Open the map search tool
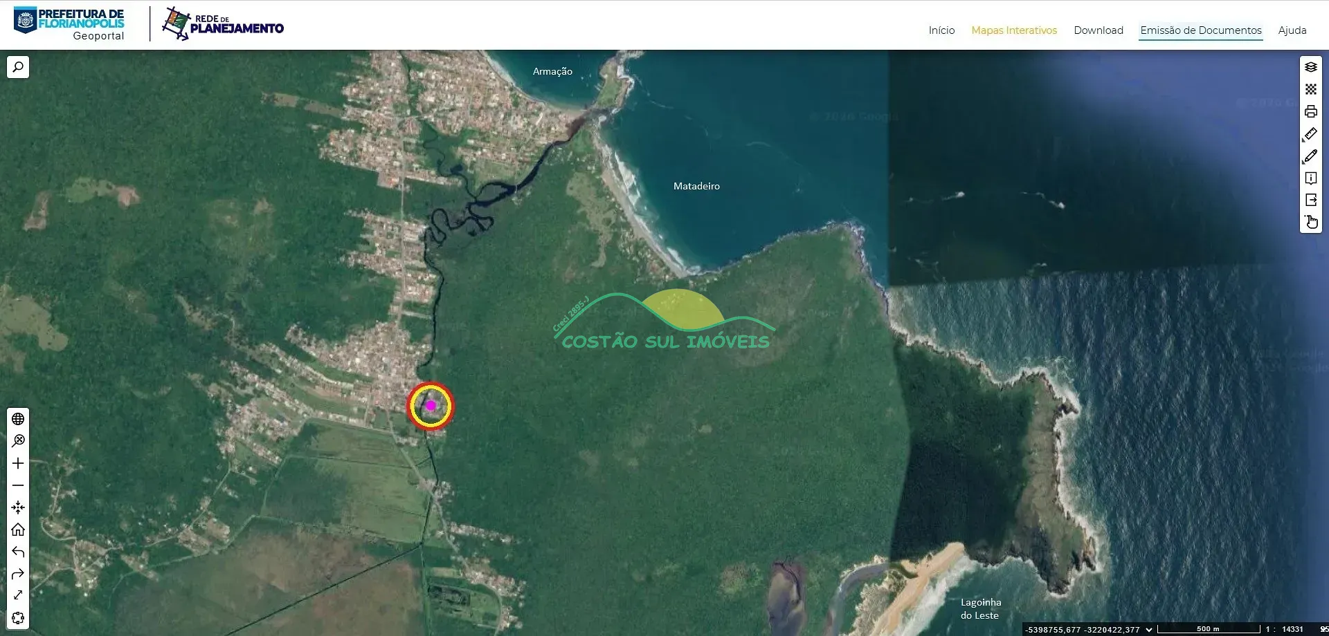1329x636 pixels. [18, 67]
